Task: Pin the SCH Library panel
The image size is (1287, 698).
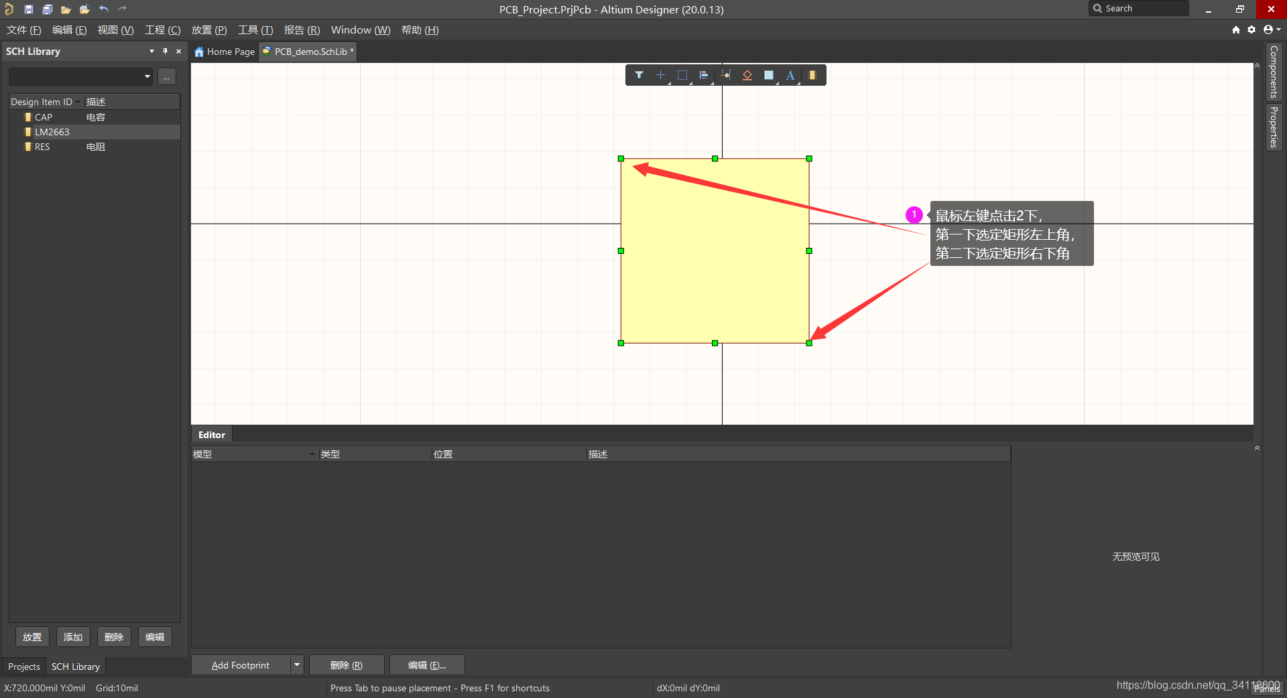Action: pos(165,51)
